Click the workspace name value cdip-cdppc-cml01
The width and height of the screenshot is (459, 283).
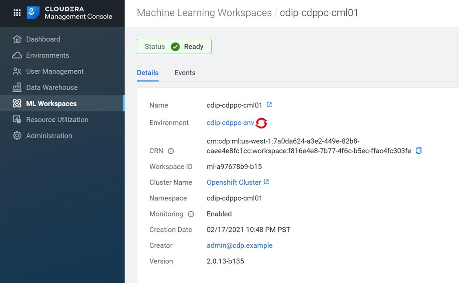(235, 105)
